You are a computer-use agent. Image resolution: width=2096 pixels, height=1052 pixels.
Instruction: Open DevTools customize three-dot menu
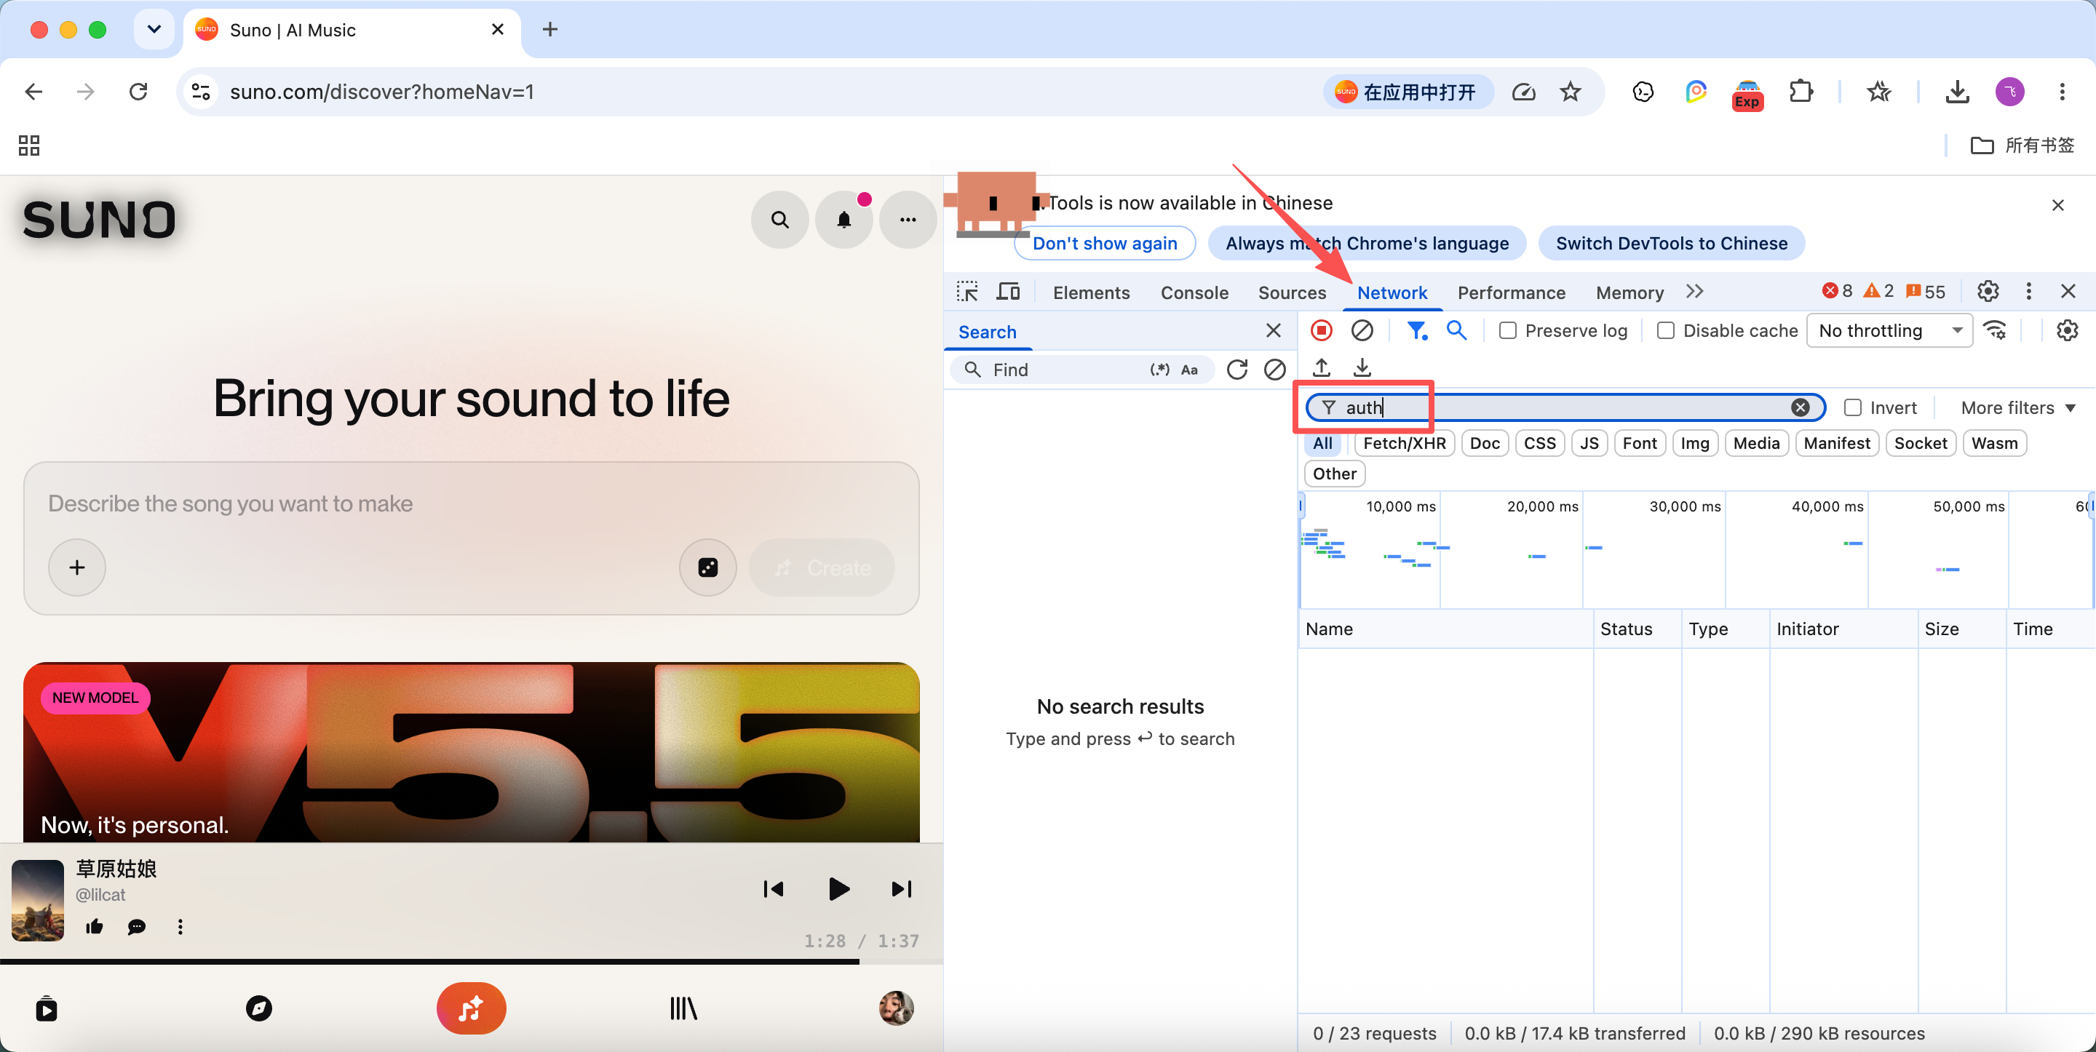pyautogui.click(x=2028, y=291)
